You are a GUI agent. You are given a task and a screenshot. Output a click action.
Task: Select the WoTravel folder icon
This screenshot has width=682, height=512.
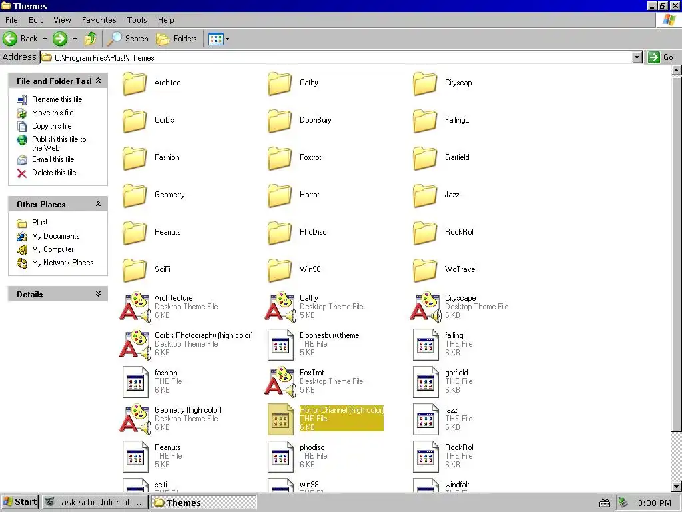click(x=425, y=271)
